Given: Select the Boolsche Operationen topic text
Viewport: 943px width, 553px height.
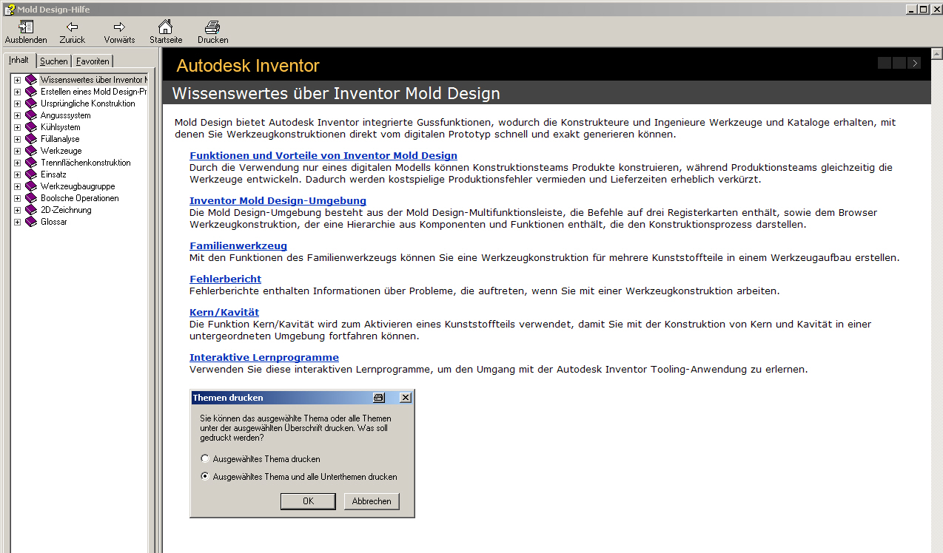Looking at the screenshot, I should pos(80,198).
